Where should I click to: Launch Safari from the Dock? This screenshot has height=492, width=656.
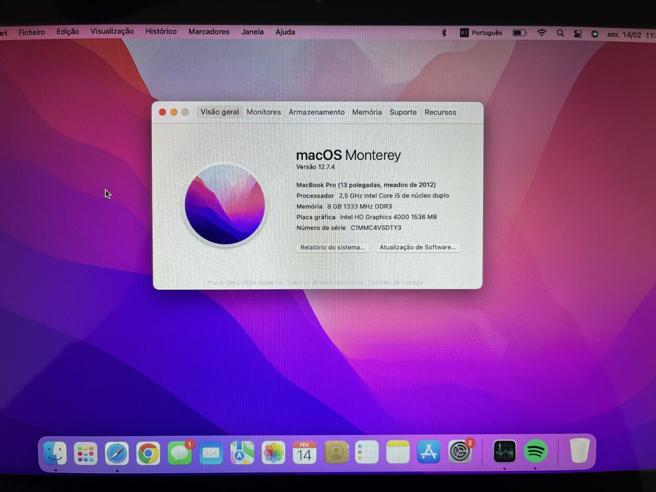pyautogui.click(x=117, y=453)
